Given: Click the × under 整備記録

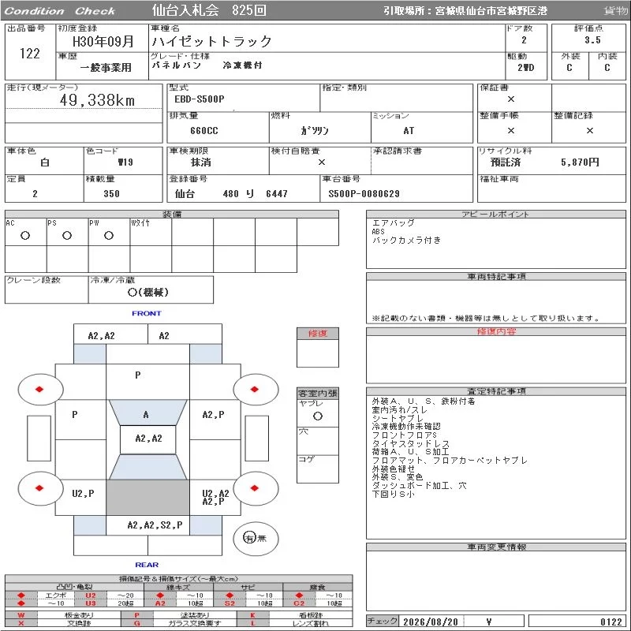Looking at the screenshot, I should click(589, 130).
